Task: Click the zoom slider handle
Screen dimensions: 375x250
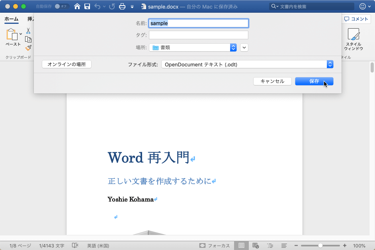Action: coord(320,246)
